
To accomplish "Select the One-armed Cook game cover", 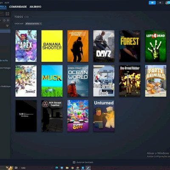I will (x=104, y=81).
